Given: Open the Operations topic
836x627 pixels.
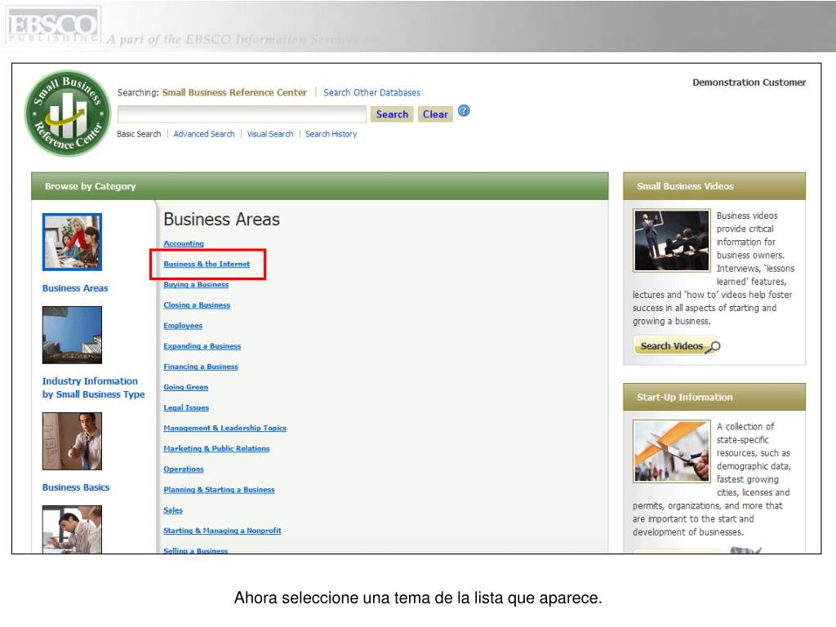Looking at the screenshot, I should click(184, 469).
